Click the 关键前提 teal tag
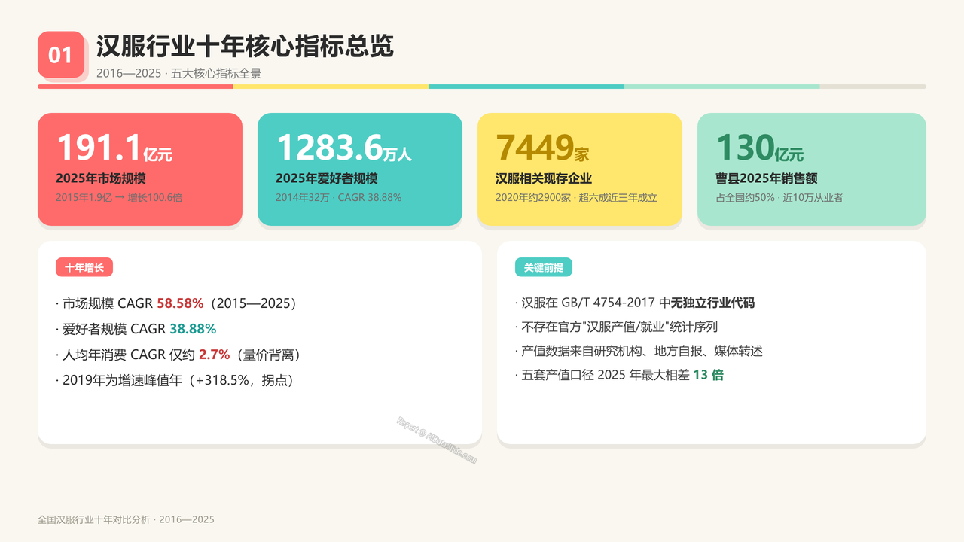 (544, 267)
